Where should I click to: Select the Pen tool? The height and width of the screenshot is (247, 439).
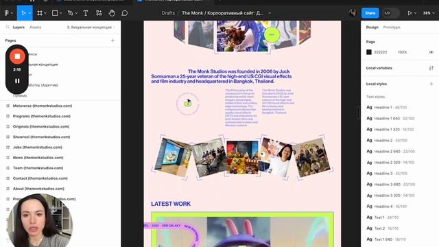[70, 13]
